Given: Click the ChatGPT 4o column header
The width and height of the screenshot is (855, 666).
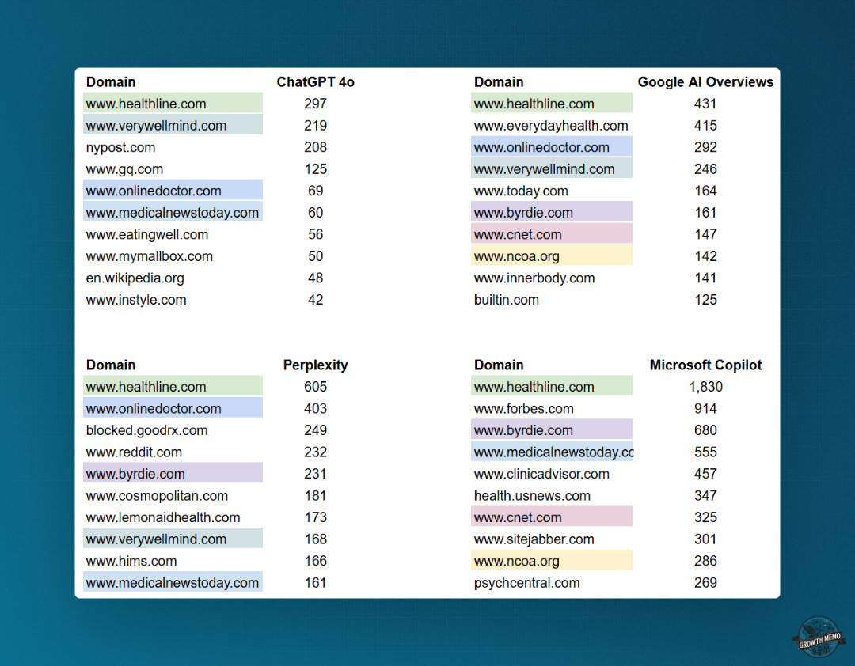Looking at the screenshot, I should [x=315, y=82].
